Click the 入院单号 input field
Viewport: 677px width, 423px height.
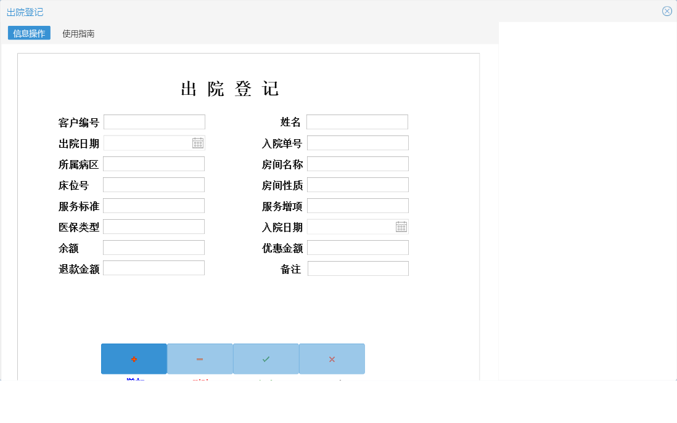(358, 142)
